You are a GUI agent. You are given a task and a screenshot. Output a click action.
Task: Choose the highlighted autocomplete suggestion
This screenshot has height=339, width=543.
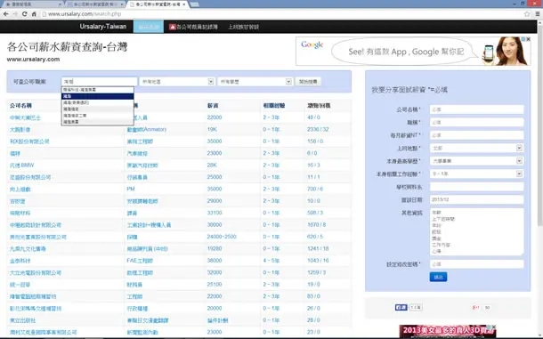tap(98, 96)
